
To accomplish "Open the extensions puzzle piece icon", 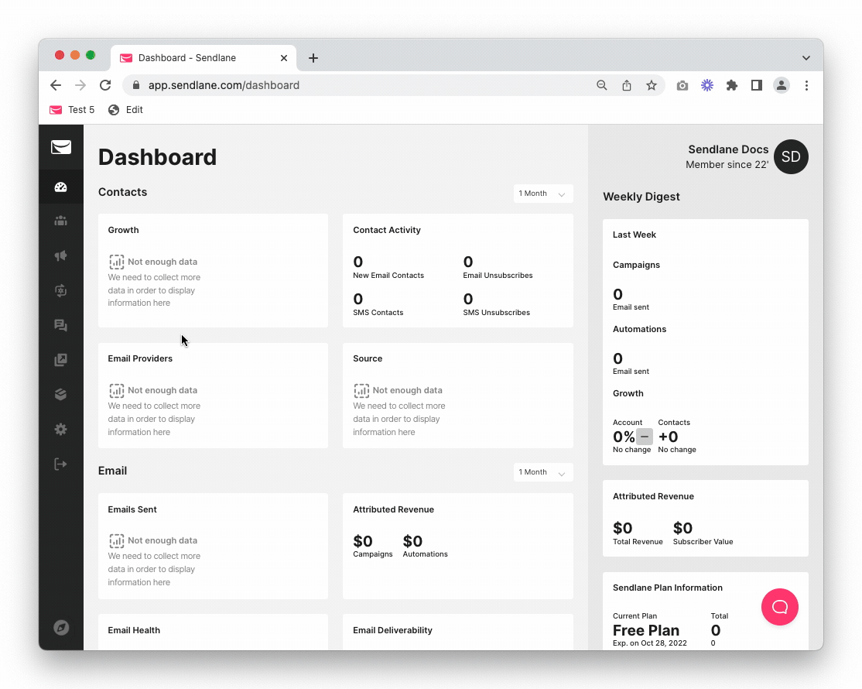I will tap(732, 85).
